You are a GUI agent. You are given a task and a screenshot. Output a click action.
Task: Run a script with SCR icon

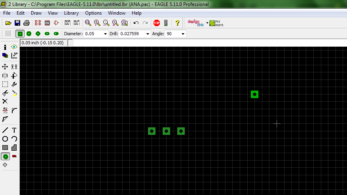point(67,23)
